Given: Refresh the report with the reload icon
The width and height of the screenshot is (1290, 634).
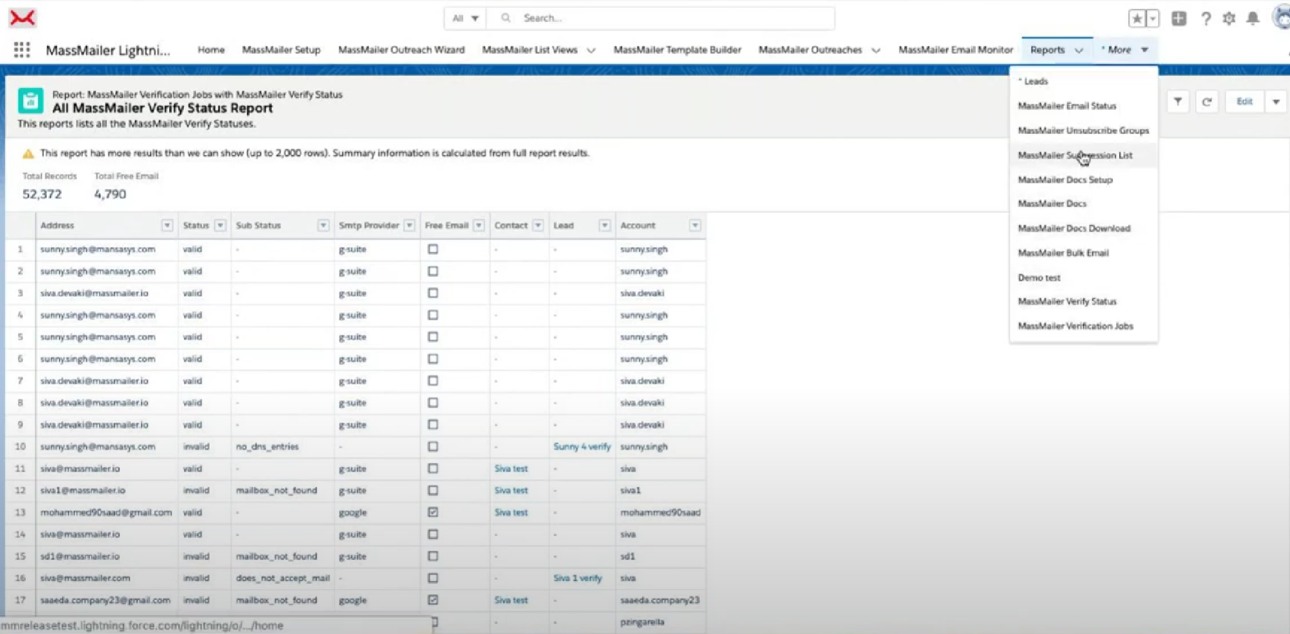Looking at the screenshot, I should coord(1207,102).
